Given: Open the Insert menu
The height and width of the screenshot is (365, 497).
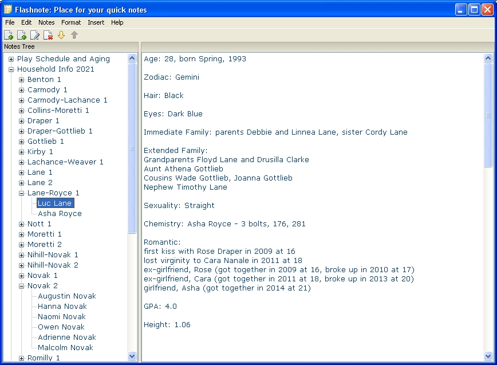Looking at the screenshot, I should pos(96,22).
